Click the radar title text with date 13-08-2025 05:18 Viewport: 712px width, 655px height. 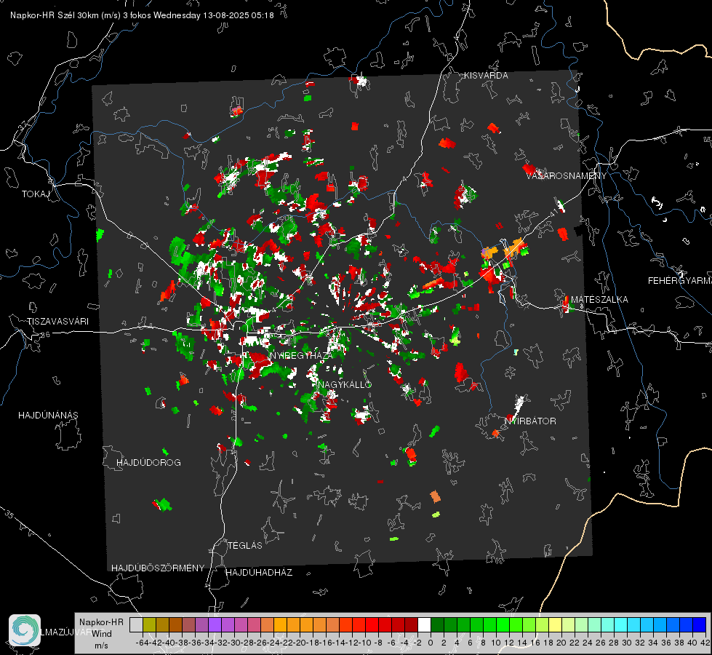pos(142,15)
